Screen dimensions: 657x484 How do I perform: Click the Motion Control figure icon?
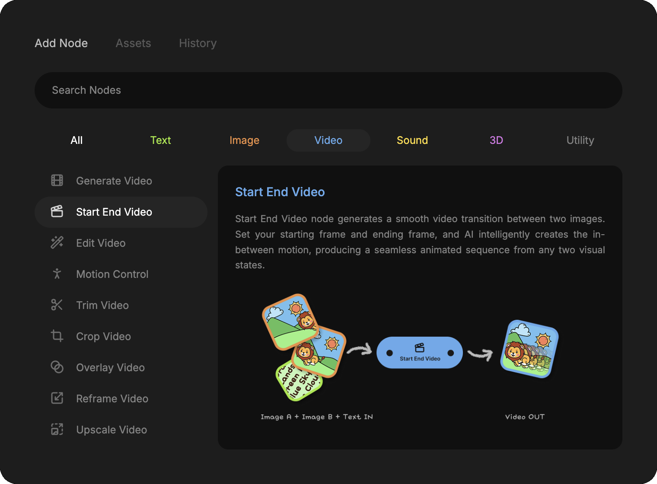57,274
